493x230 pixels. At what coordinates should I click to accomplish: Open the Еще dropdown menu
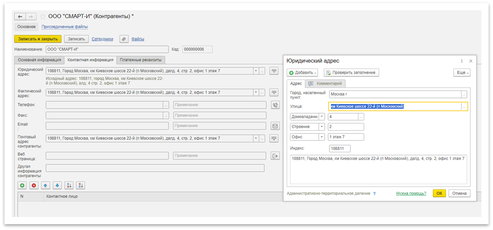pos(462,72)
